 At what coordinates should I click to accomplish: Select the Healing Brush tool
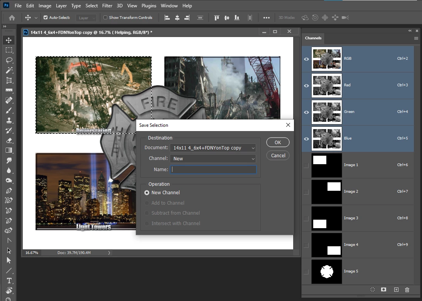(x=8, y=100)
